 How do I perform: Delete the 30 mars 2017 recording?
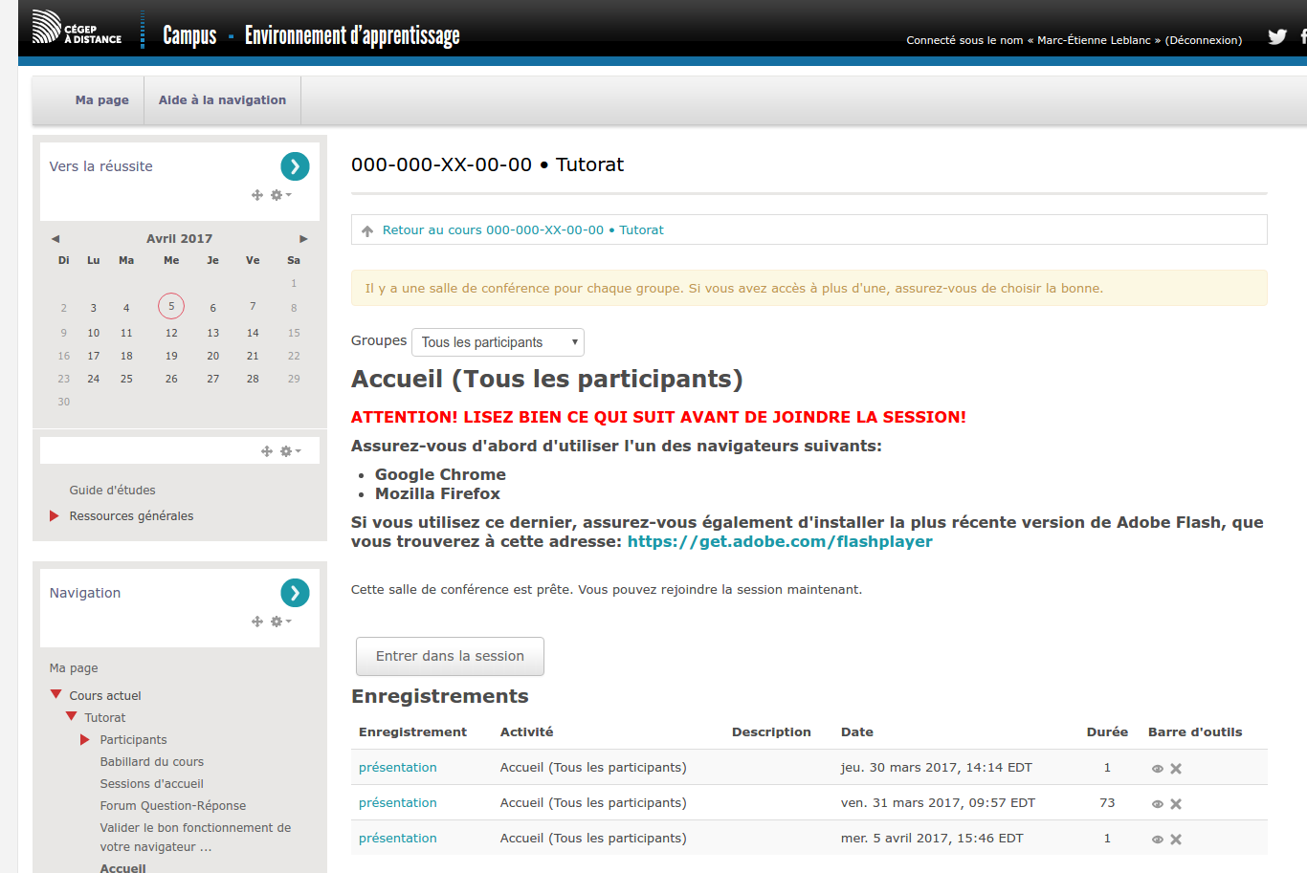(x=1176, y=769)
